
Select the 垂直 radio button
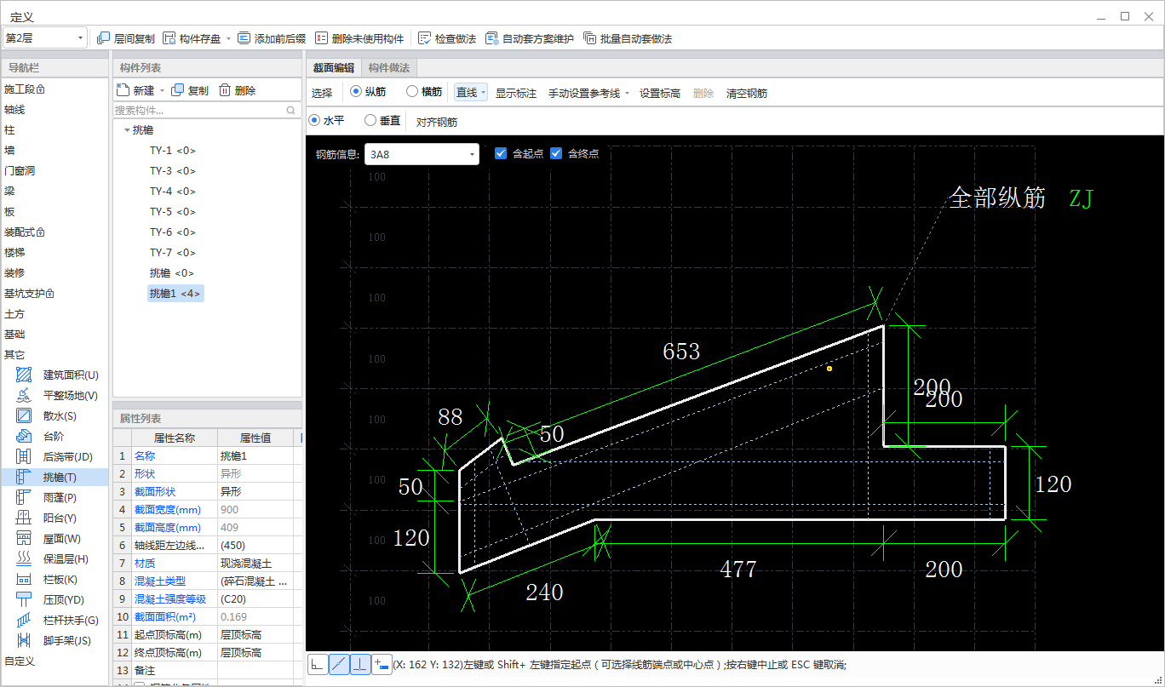pyautogui.click(x=370, y=121)
